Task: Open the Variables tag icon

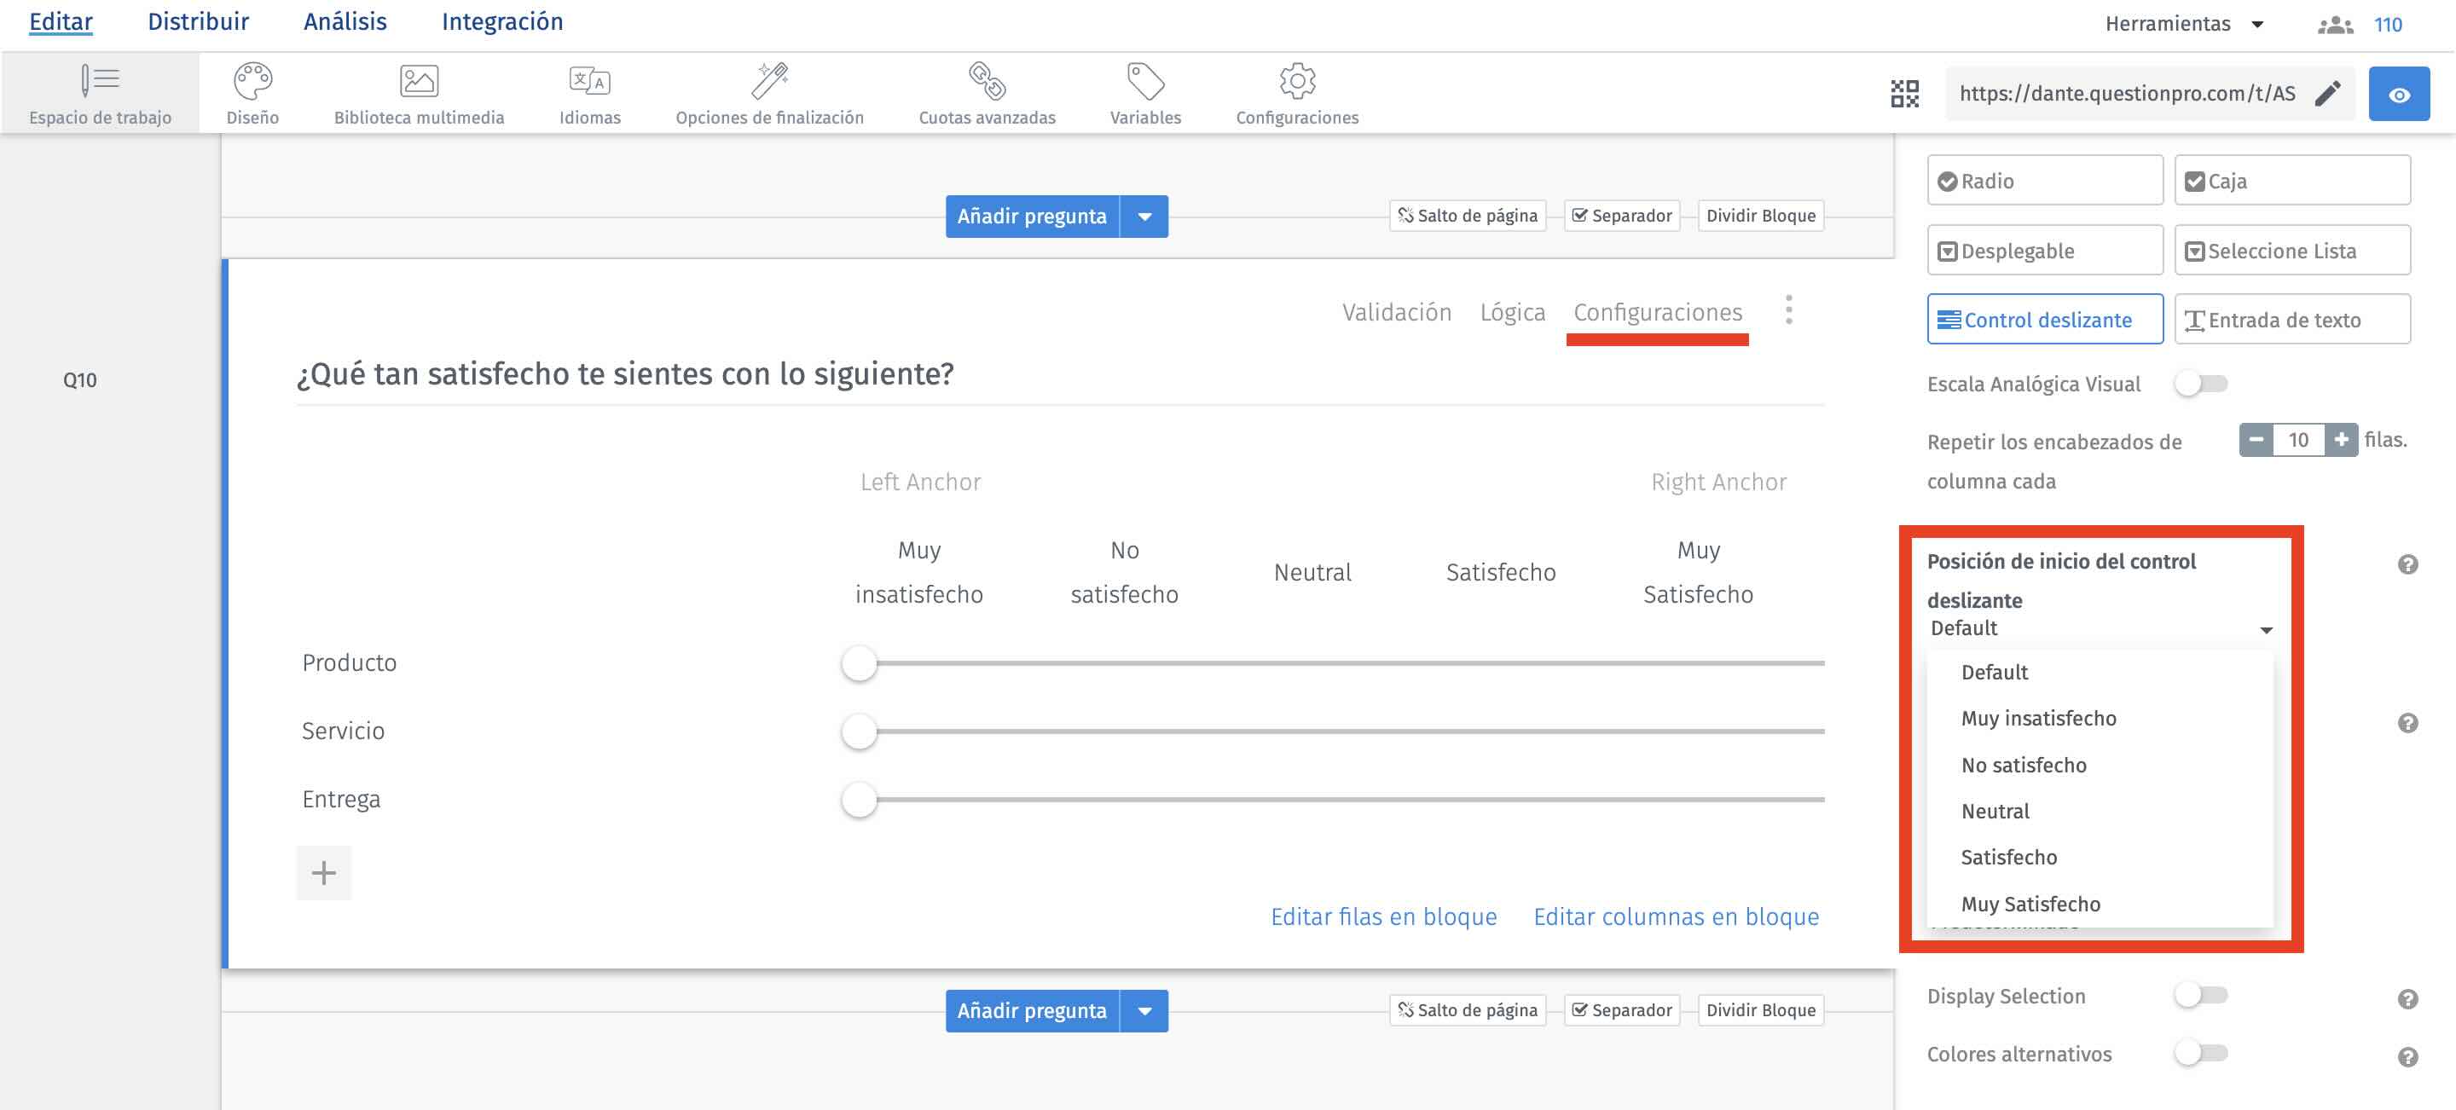Action: (1145, 82)
